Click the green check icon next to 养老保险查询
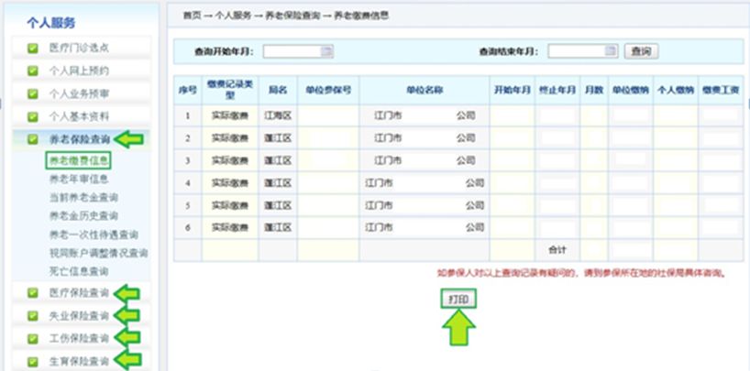 pos(32,139)
